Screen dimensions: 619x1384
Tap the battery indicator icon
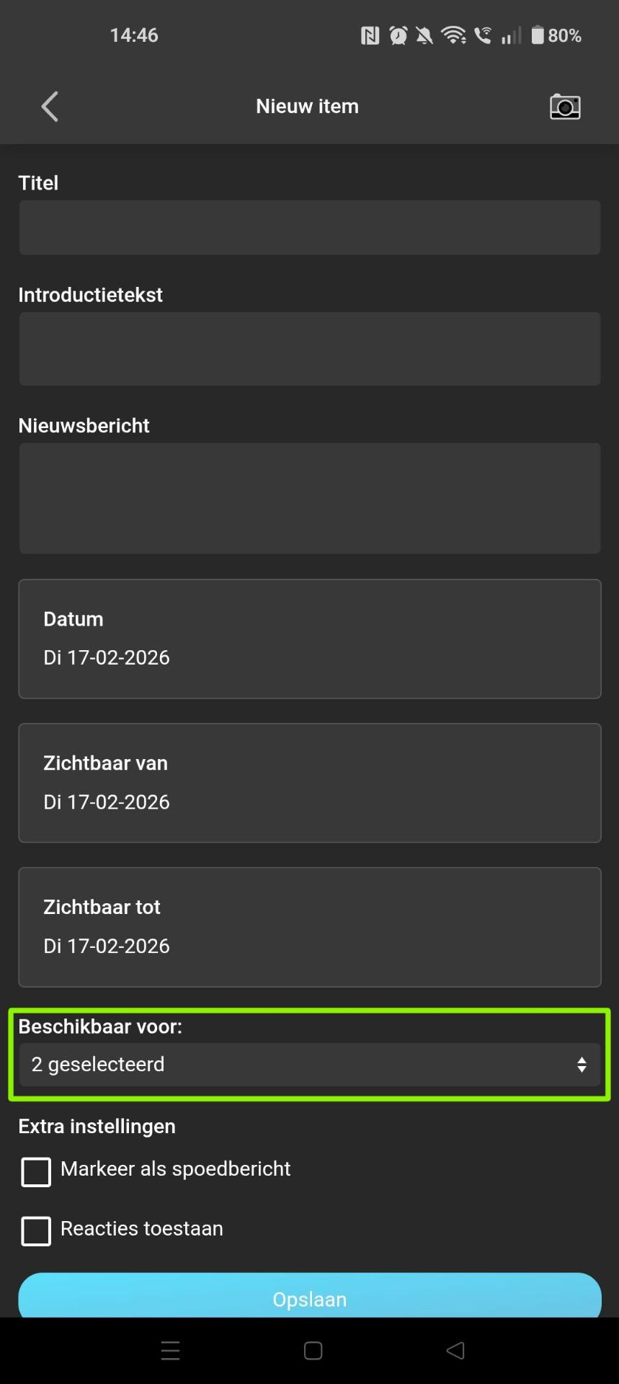(538, 35)
